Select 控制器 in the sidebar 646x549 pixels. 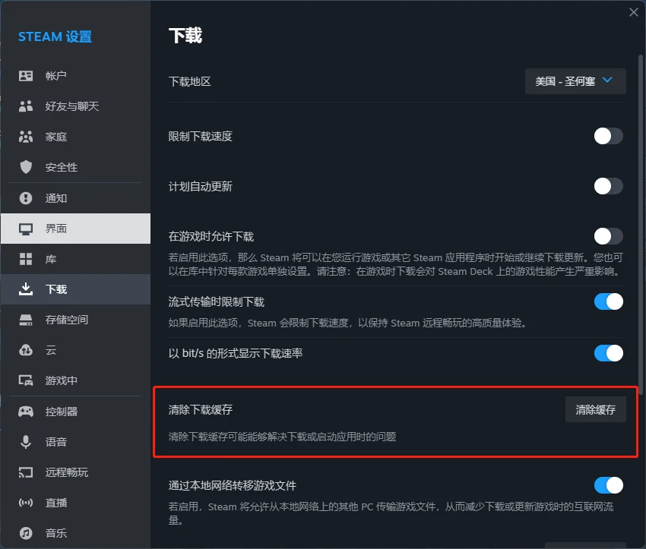click(76, 411)
